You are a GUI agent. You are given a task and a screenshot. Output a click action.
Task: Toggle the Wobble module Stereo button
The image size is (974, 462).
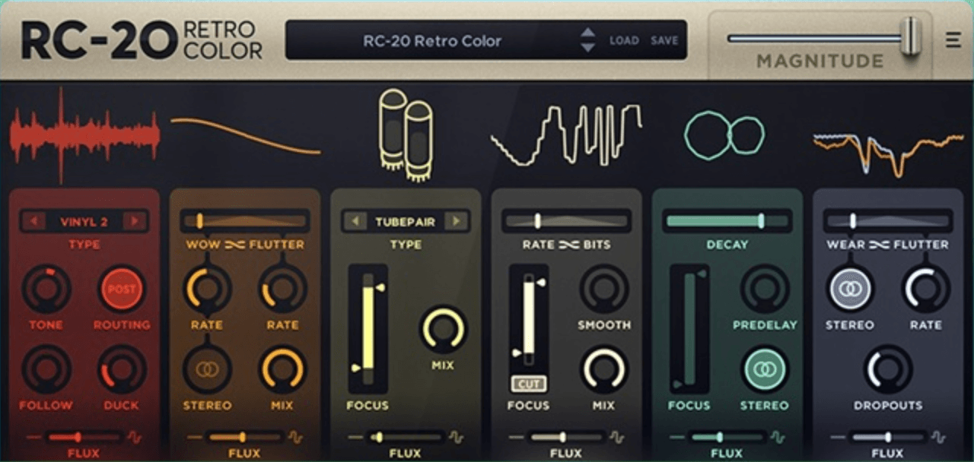[x=207, y=369]
